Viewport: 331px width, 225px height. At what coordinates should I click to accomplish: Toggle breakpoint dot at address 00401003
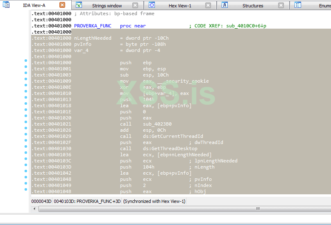tap(26, 73)
